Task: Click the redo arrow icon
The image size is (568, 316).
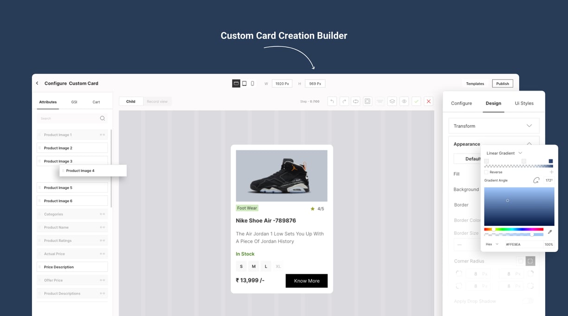Action: 344,101
